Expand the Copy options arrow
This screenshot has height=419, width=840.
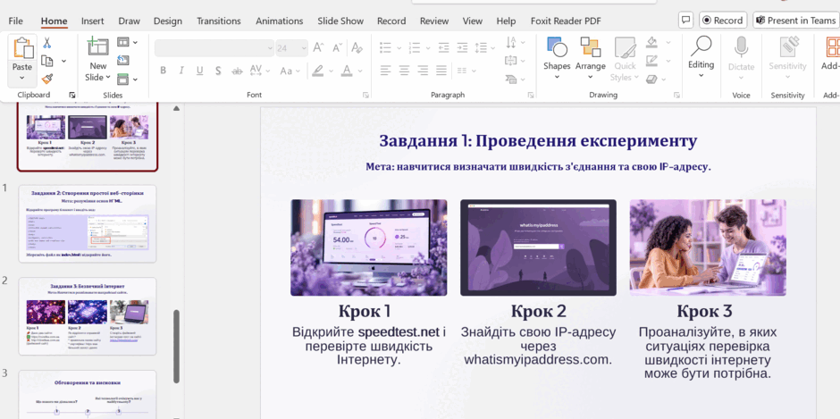tap(63, 61)
